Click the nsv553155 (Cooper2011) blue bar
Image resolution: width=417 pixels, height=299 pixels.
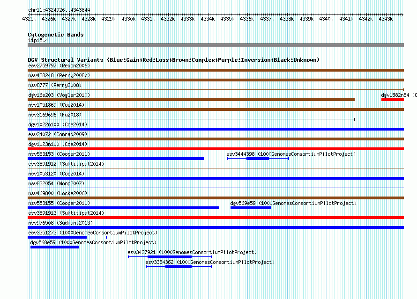(x=123, y=208)
